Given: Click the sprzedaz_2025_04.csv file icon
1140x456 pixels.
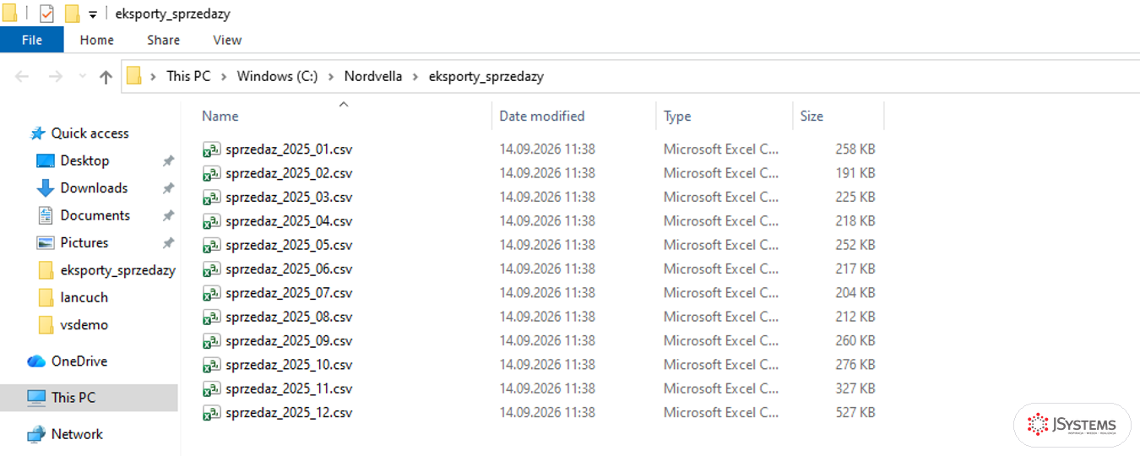Looking at the screenshot, I should pyautogui.click(x=211, y=221).
